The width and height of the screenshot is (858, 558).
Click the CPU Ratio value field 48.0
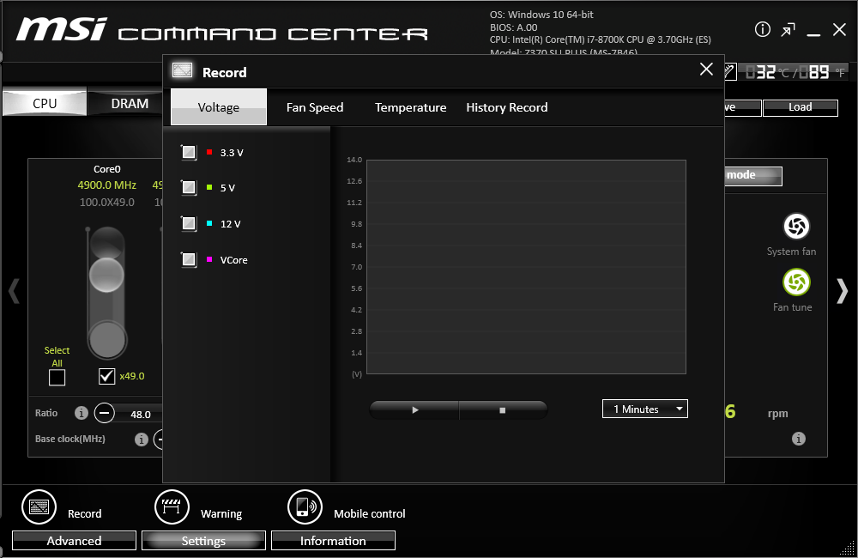point(140,415)
